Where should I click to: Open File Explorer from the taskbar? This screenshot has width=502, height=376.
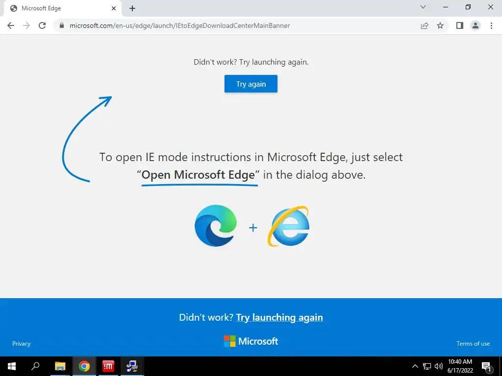(x=60, y=366)
